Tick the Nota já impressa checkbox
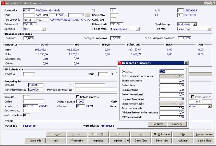The height and width of the screenshot is (146, 216). point(78,97)
